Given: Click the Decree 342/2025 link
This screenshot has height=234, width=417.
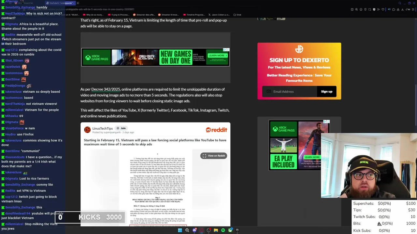Looking at the screenshot, I should [x=106, y=89].
